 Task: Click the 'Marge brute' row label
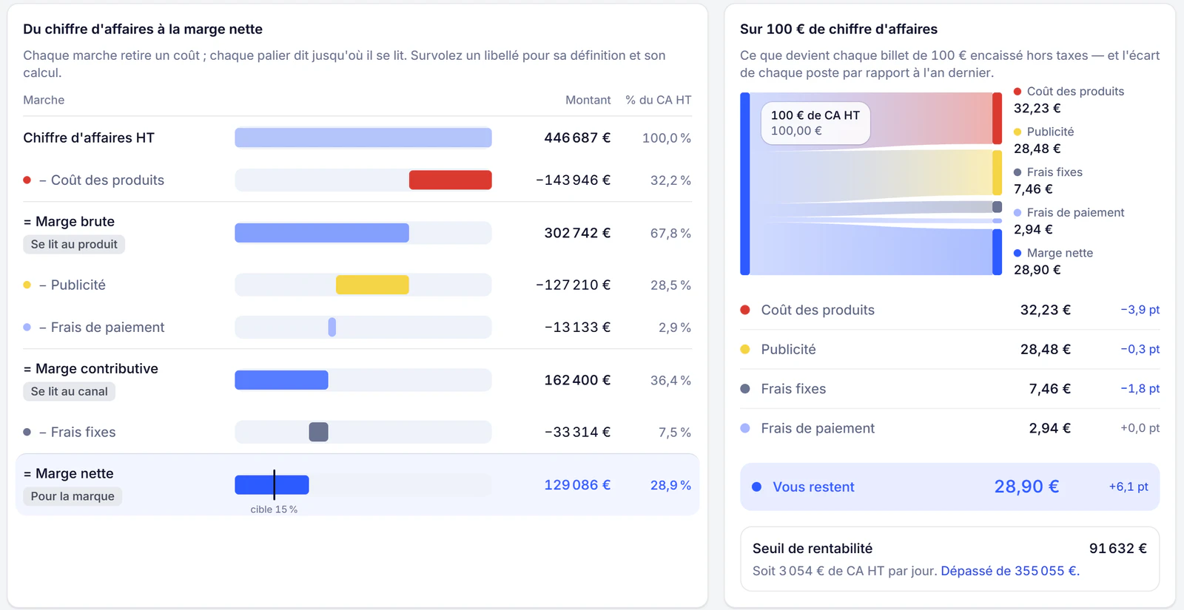[69, 221]
